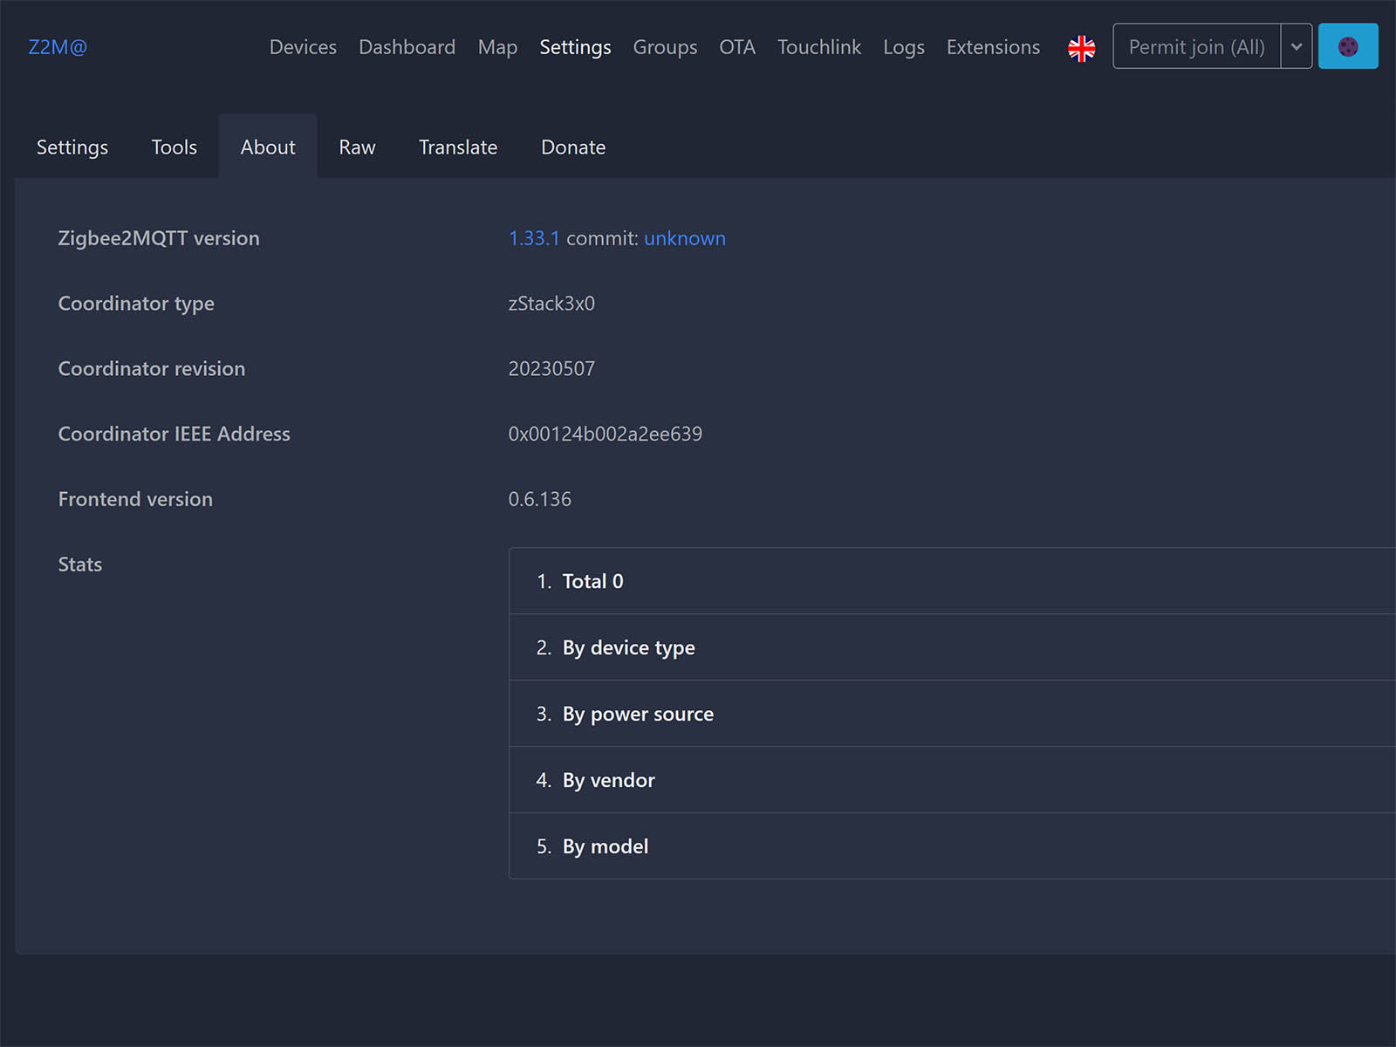
Task: Click the Z2M@ home link
Action: click(x=58, y=47)
